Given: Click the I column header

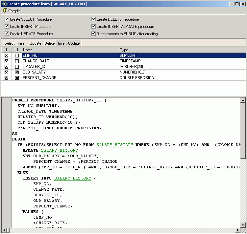Looking at the screenshot, I should (6, 50).
